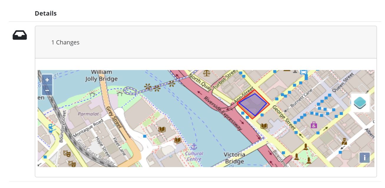Open the map layer switcher

coord(360,103)
